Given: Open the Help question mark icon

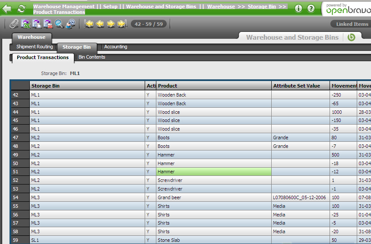Looking at the screenshot, I should click(311, 9).
